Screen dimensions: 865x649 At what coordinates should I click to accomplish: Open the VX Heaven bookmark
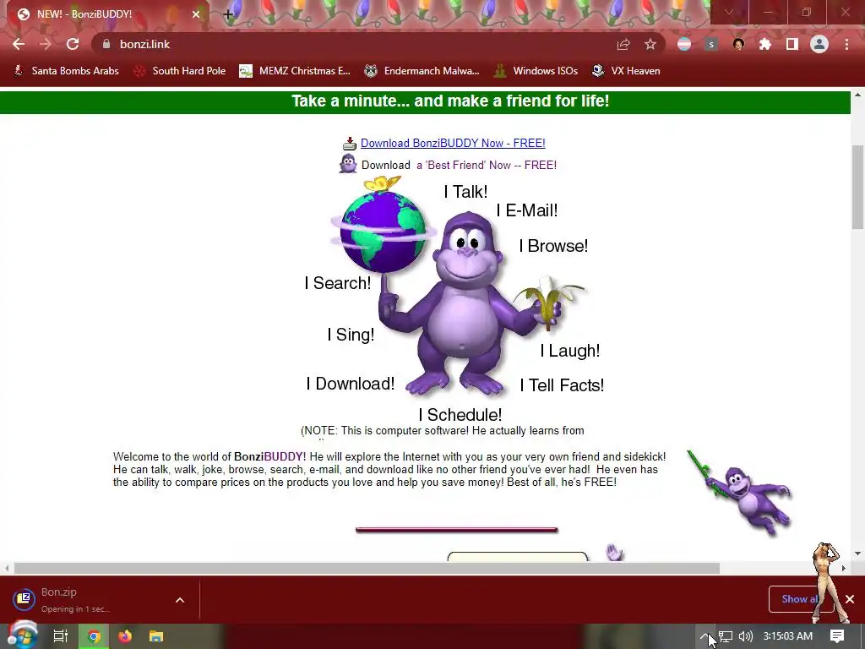pos(626,71)
